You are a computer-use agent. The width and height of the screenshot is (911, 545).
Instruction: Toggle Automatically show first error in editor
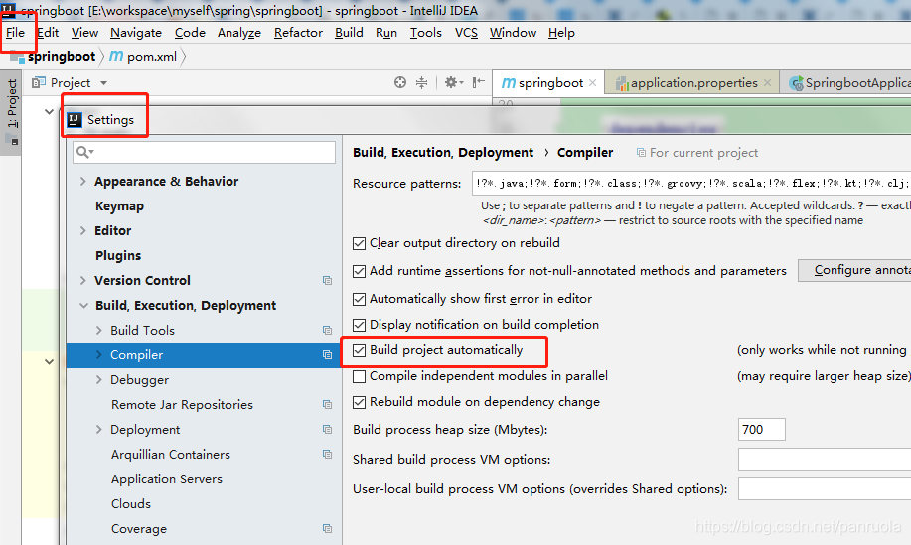coord(359,299)
